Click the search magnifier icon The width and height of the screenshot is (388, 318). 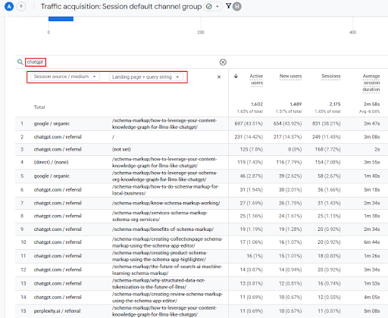(20, 62)
